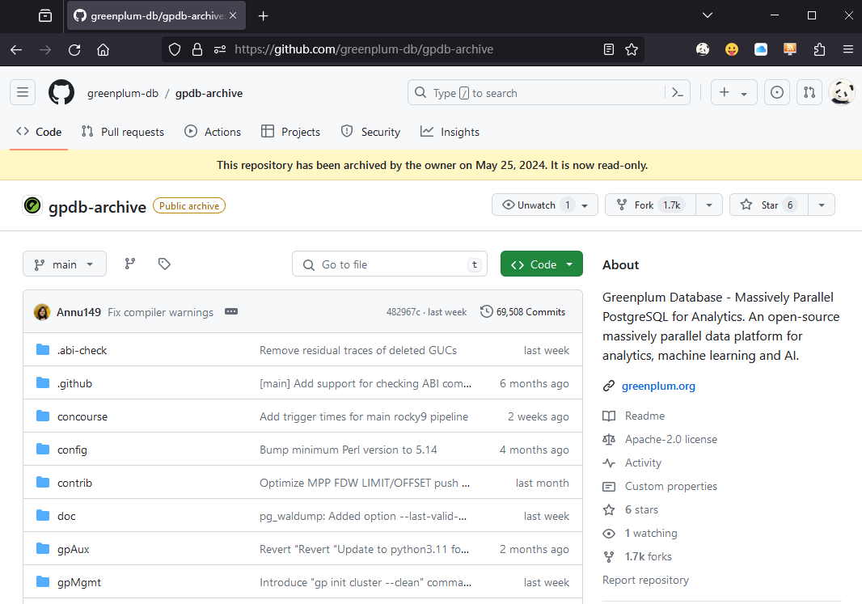Open the create new plus dropdown

(x=733, y=92)
